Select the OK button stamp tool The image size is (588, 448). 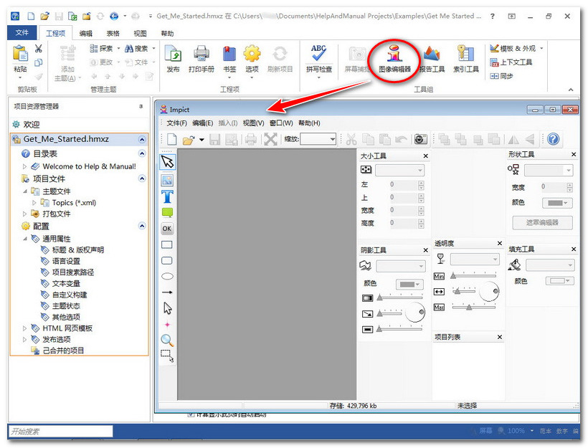[x=167, y=229]
